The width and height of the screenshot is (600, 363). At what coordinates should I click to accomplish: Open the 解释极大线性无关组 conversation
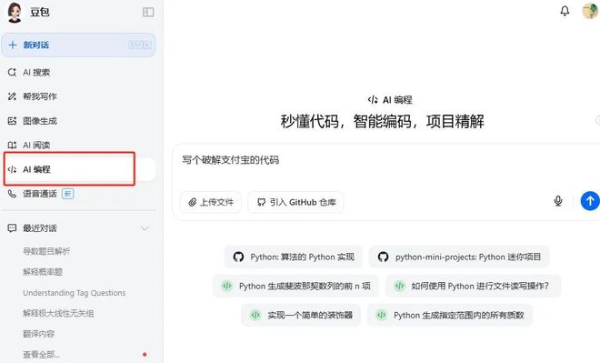click(58, 313)
